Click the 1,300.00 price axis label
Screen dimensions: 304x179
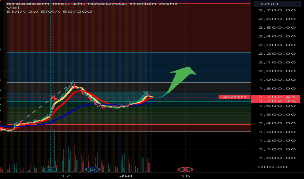click(x=277, y=132)
